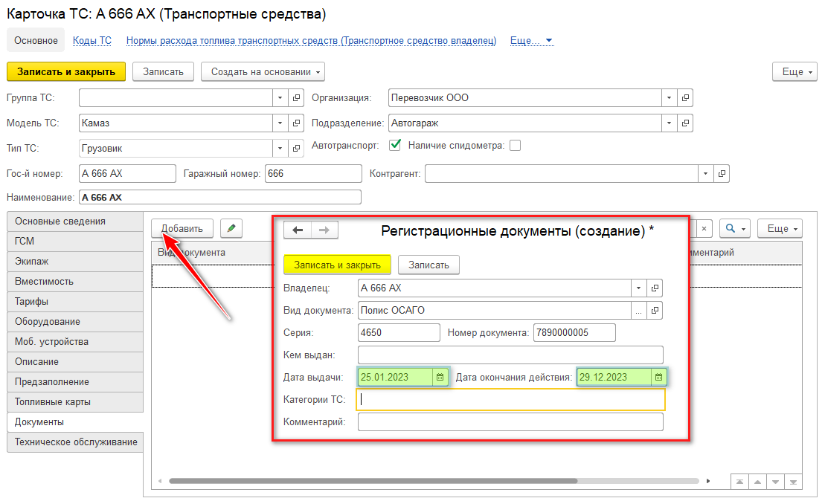Move row to bottom arrow icon
This screenshot has width=825, height=501.
pyautogui.click(x=793, y=482)
